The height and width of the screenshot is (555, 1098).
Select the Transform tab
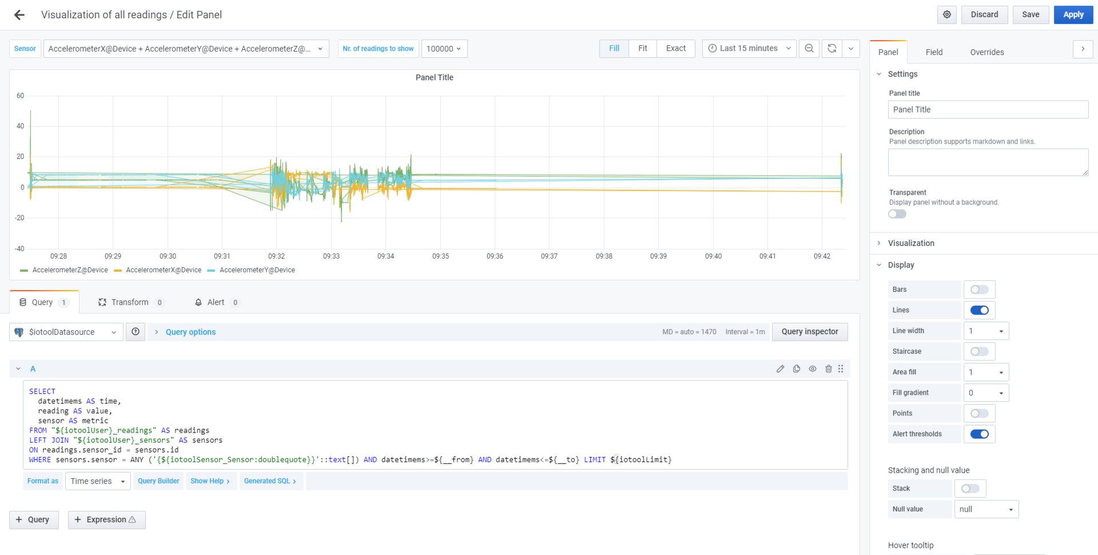click(130, 302)
